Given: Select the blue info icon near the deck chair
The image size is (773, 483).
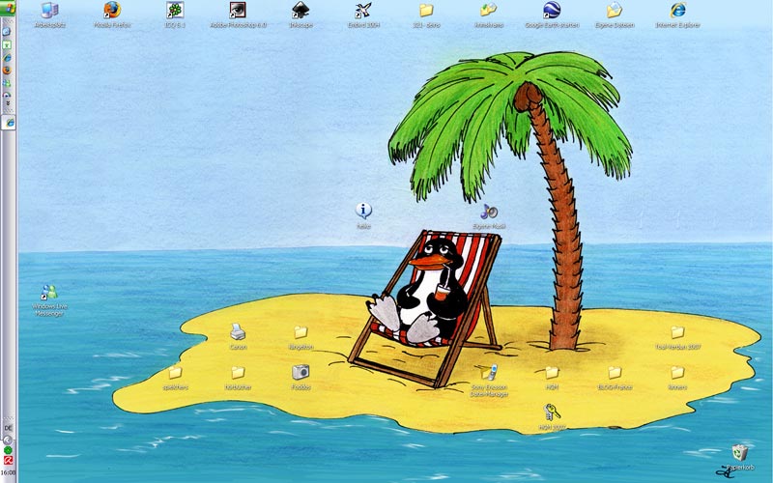Looking at the screenshot, I should 363,211.
